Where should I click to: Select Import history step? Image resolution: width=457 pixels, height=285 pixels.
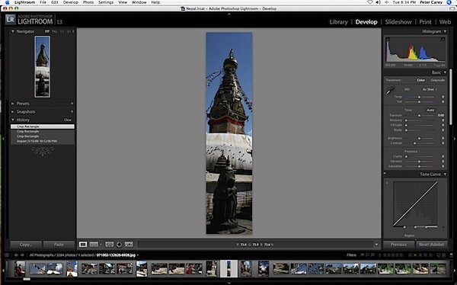[43, 141]
